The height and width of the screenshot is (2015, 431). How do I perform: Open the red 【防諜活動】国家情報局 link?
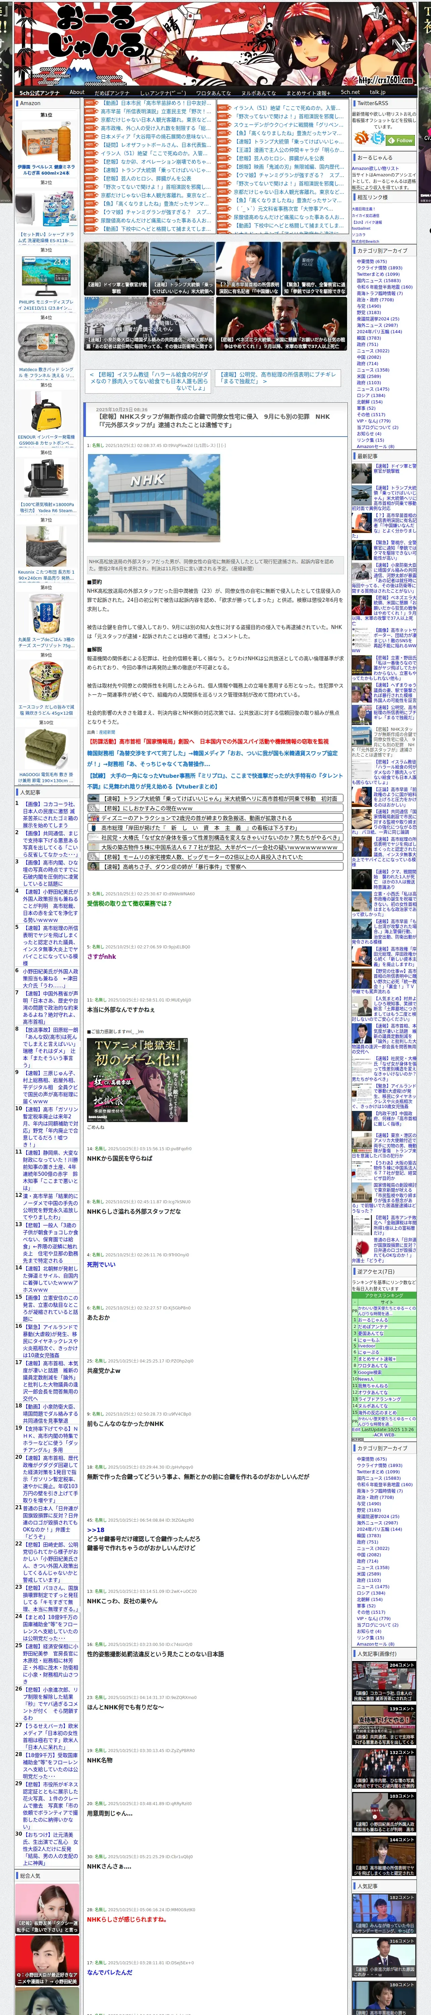click(208, 741)
